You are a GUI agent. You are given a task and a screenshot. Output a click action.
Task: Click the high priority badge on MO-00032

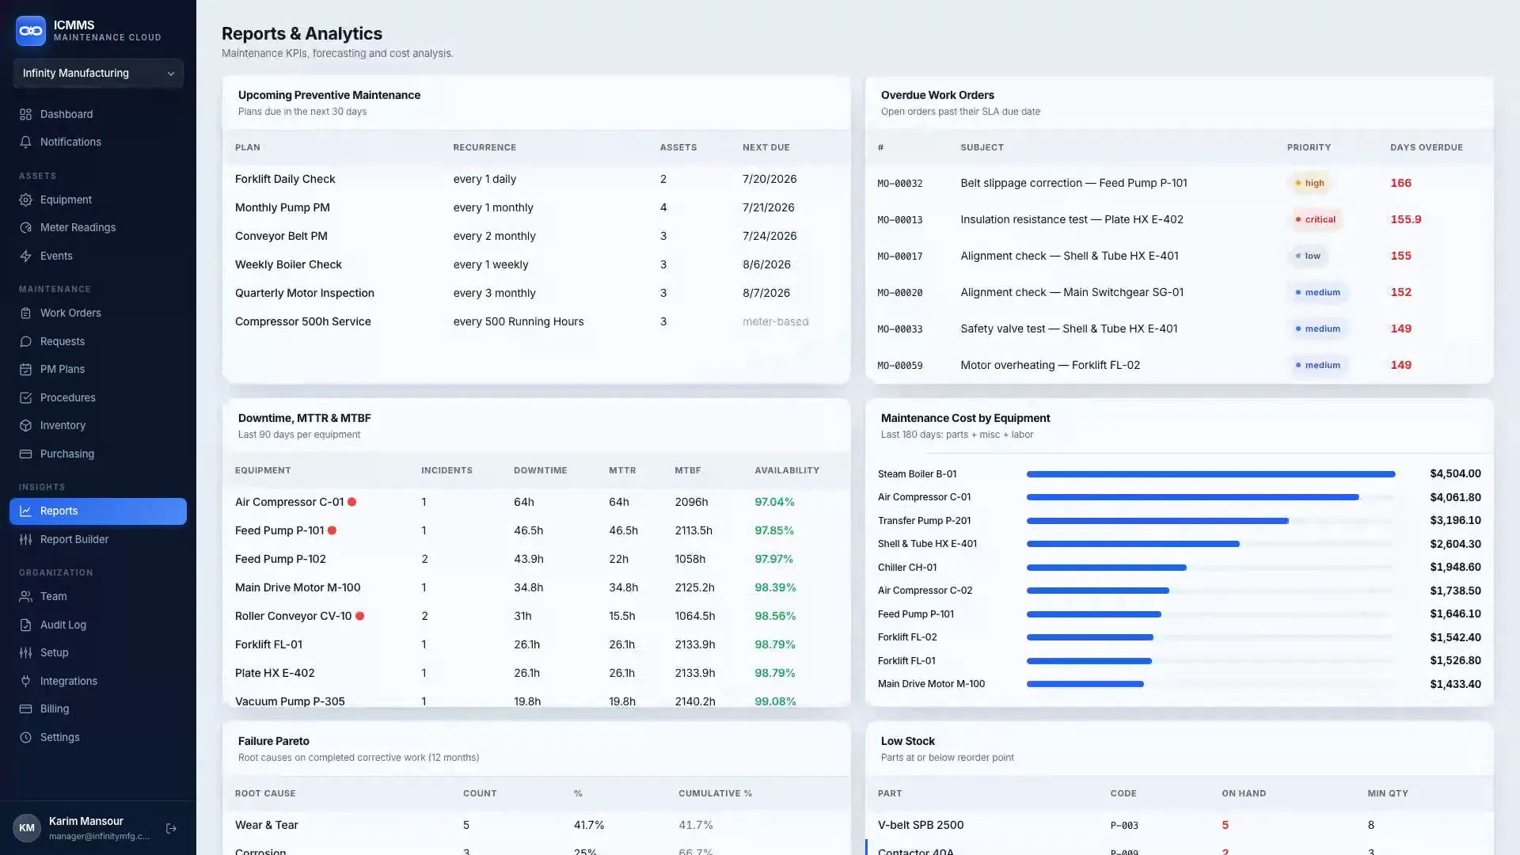coord(1309,183)
